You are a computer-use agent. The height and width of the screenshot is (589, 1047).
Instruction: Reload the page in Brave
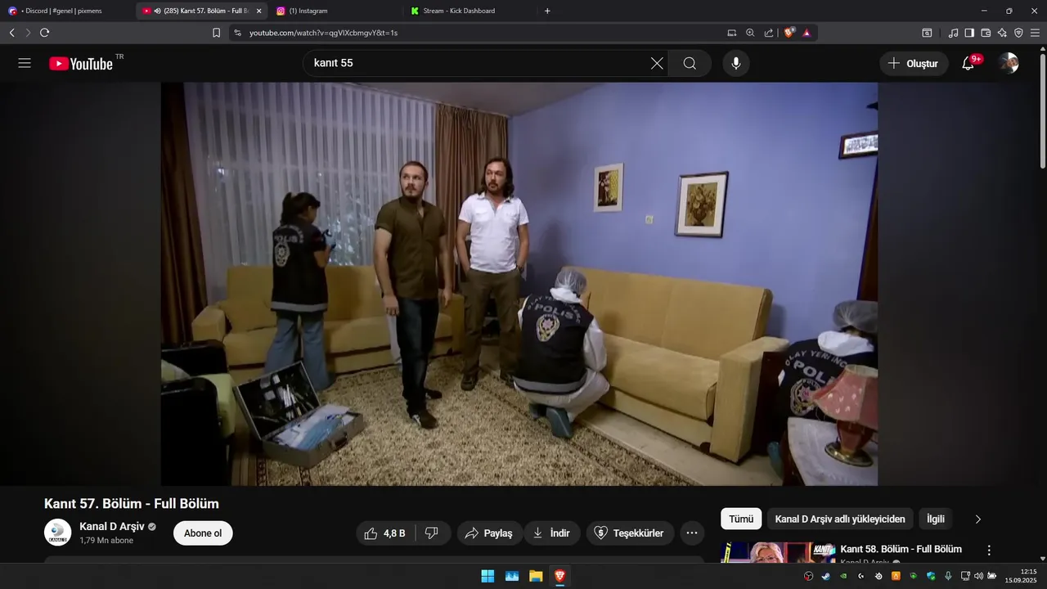(44, 33)
